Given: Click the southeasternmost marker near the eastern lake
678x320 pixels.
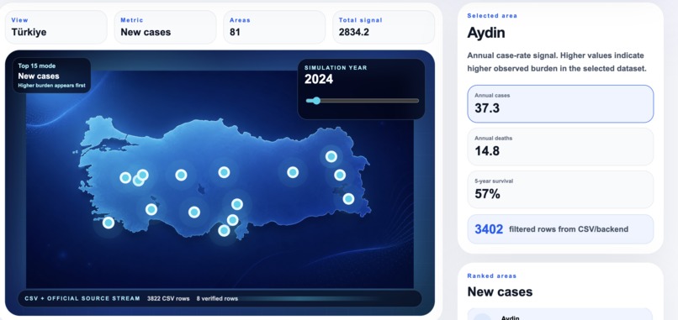Looking at the screenshot, I should pyautogui.click(x=348, y=199).
